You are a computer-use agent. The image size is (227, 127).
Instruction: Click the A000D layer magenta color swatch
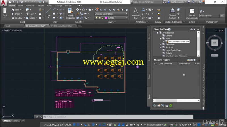click(106, 18)
